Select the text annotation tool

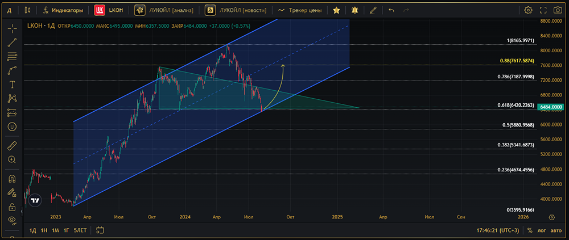[12, 85]
